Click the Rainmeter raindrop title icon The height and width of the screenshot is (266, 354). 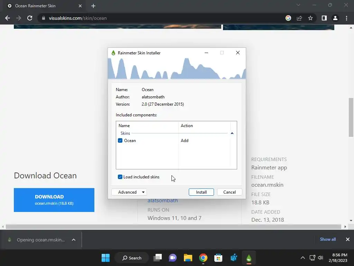pos(113,53)
